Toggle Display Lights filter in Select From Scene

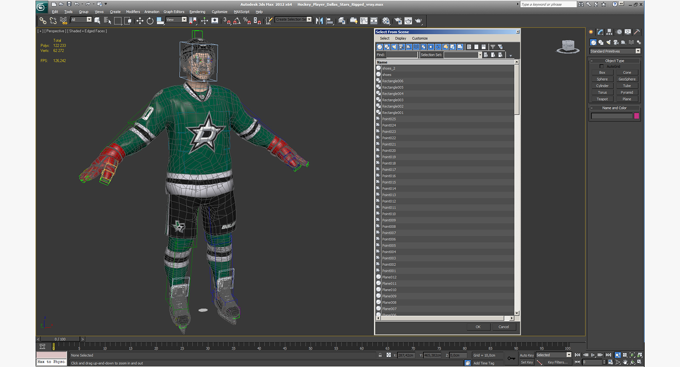click(395, 47)
